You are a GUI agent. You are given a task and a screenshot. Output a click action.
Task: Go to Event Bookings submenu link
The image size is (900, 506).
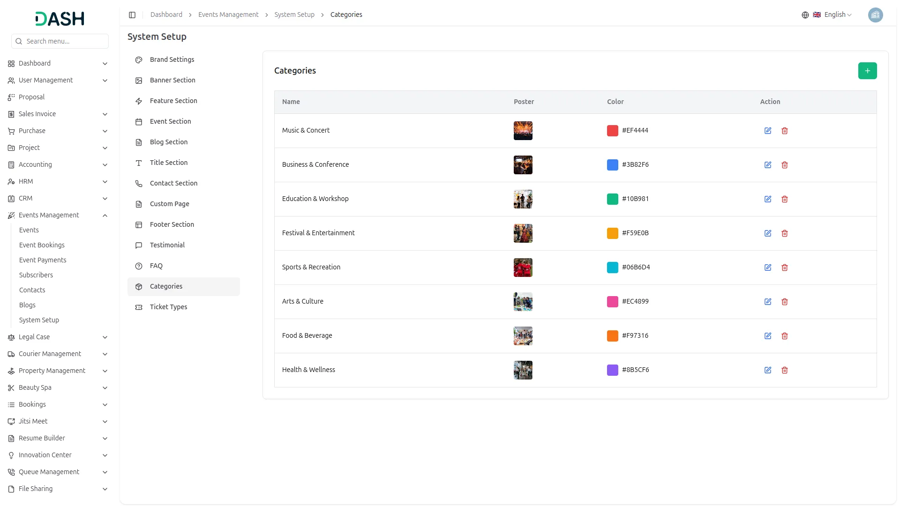42,245
